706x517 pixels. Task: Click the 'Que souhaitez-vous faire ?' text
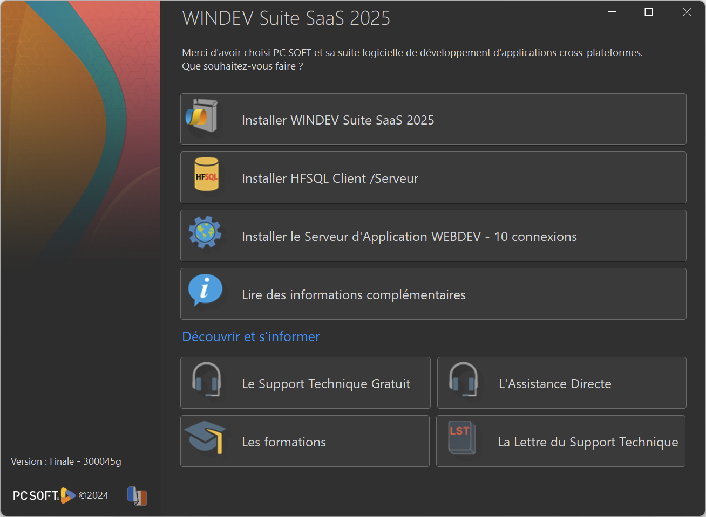242,66
